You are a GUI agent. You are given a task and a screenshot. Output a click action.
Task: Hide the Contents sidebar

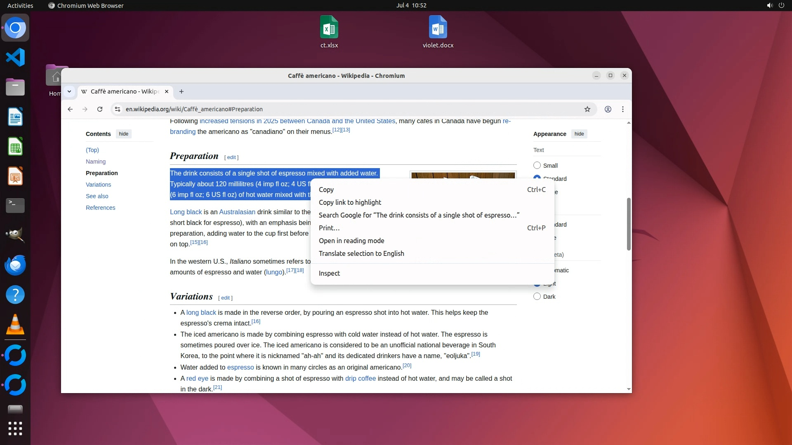pos(123,134)
